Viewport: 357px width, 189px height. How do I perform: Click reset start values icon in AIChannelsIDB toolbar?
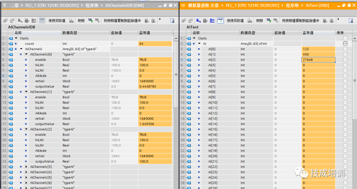point(20,21)
